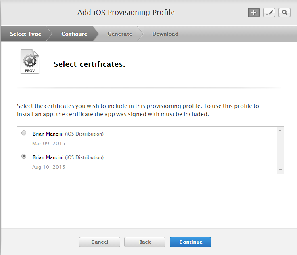This screenshot has width=297, height=255.
Task: Open the edit pencil icon
Action: (269, 13)
